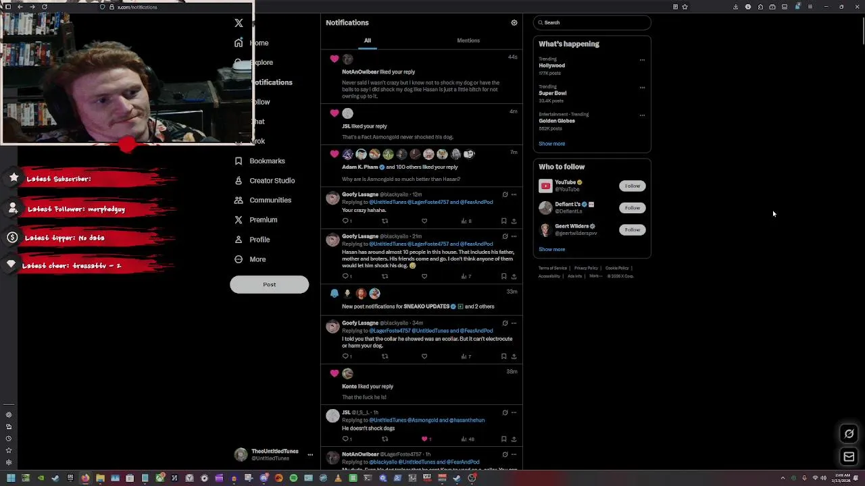Open Spotify from the taskbar

pyautogui.click(x=293, y=478)
